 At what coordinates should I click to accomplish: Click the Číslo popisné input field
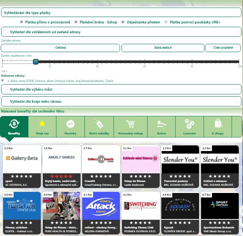pyautogui.click(x=223, y=48)
